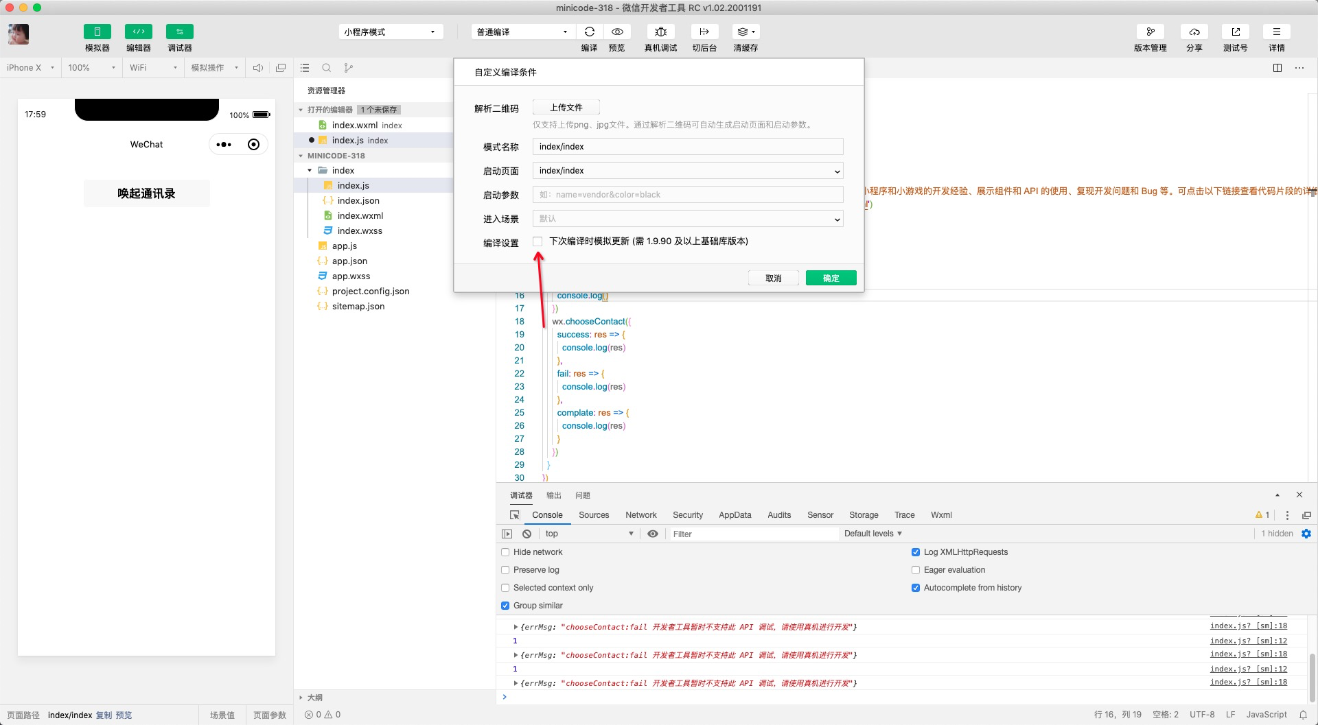The width and height of the screenshot is (1318, 725).
Task: Check the Hide network option
Action: tap(505, 552)
